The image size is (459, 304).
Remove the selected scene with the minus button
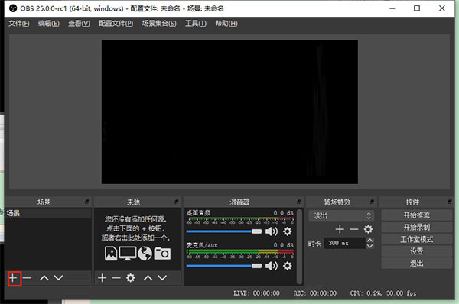tap(27, 278)
